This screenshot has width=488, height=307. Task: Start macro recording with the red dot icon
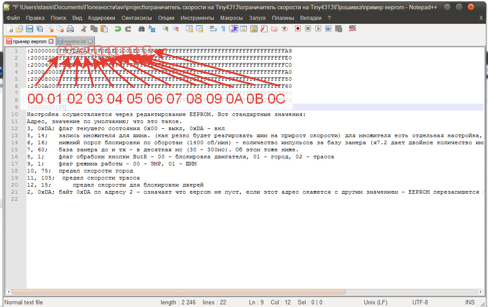(x=298, y=29)
